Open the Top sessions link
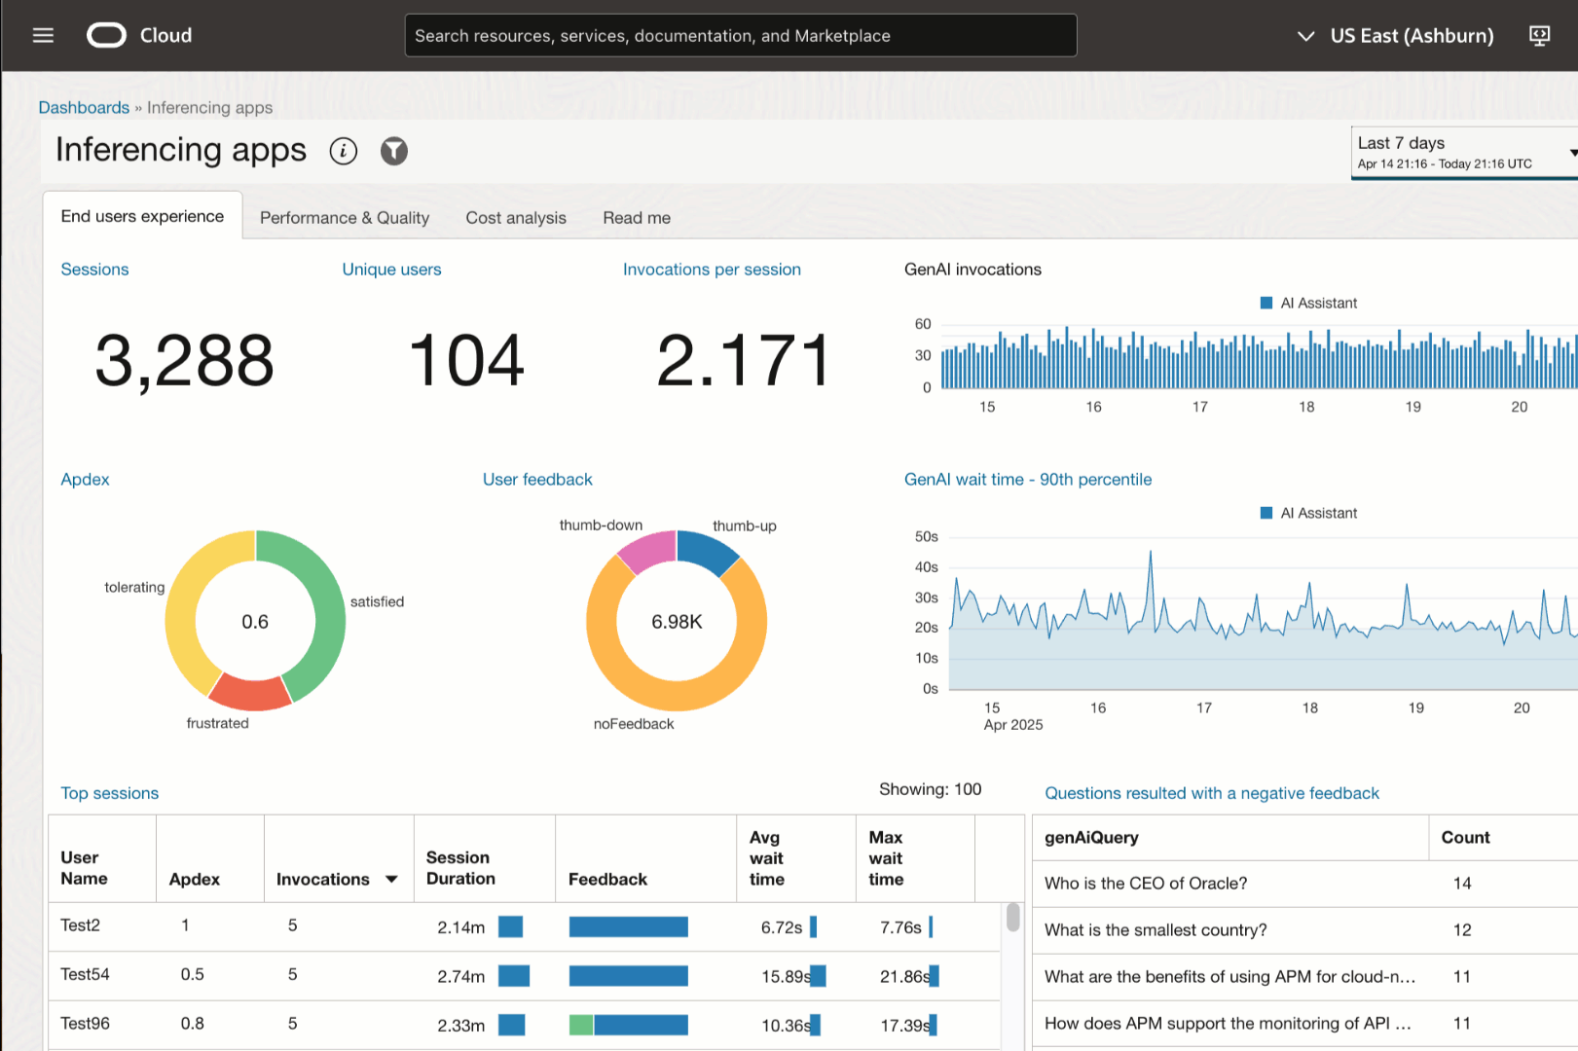The width and height of the screenshot is (1578, 1051). coord(109,793)
